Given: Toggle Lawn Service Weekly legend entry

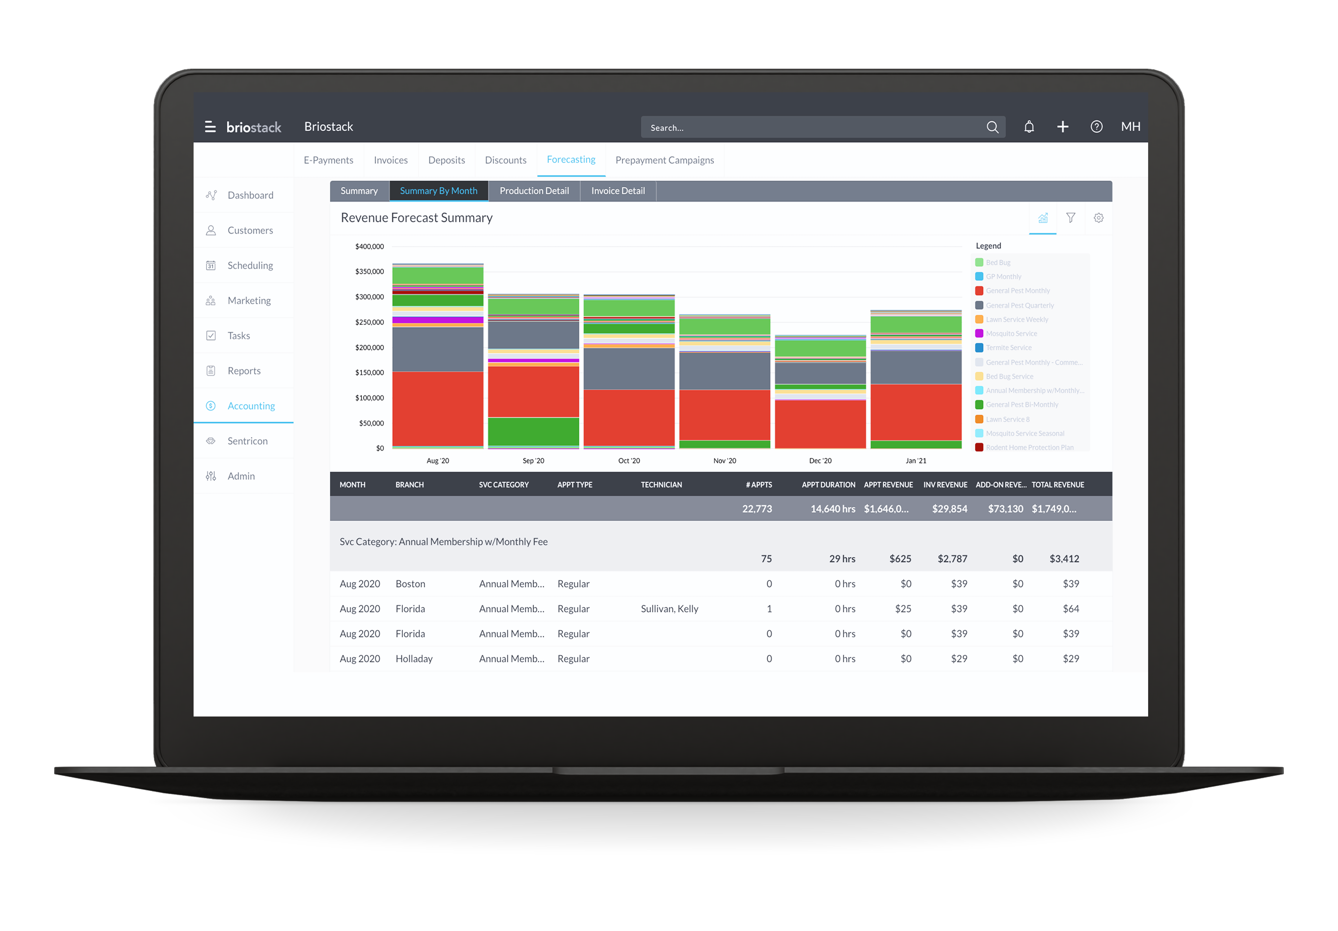Looking at the screenshot, I should [1012, 320].
